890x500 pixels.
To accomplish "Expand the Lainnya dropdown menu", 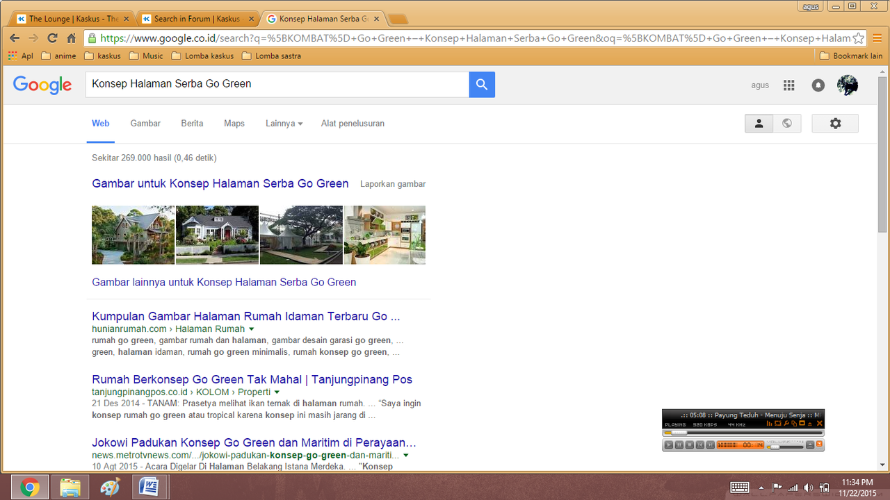I will click(x=284, y=124).
